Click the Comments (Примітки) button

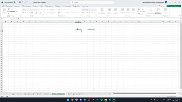coord(162,6)
